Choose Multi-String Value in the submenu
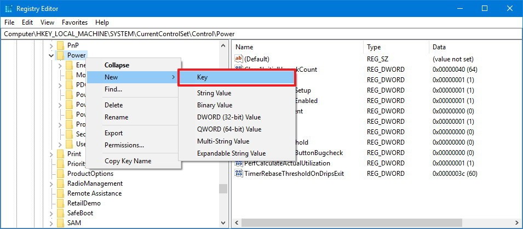523x229 pixels. pyautogui.click(x=237, y=141)
